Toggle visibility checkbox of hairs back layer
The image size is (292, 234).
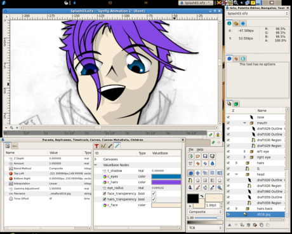229,209
